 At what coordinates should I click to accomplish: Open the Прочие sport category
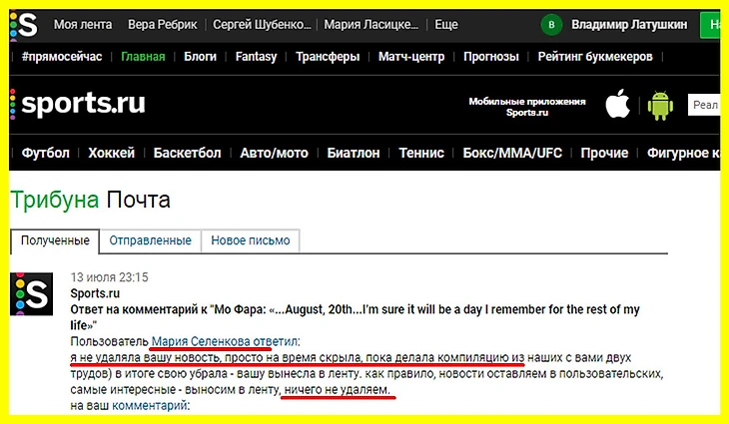pyautogui.click(x=604, y=153)
